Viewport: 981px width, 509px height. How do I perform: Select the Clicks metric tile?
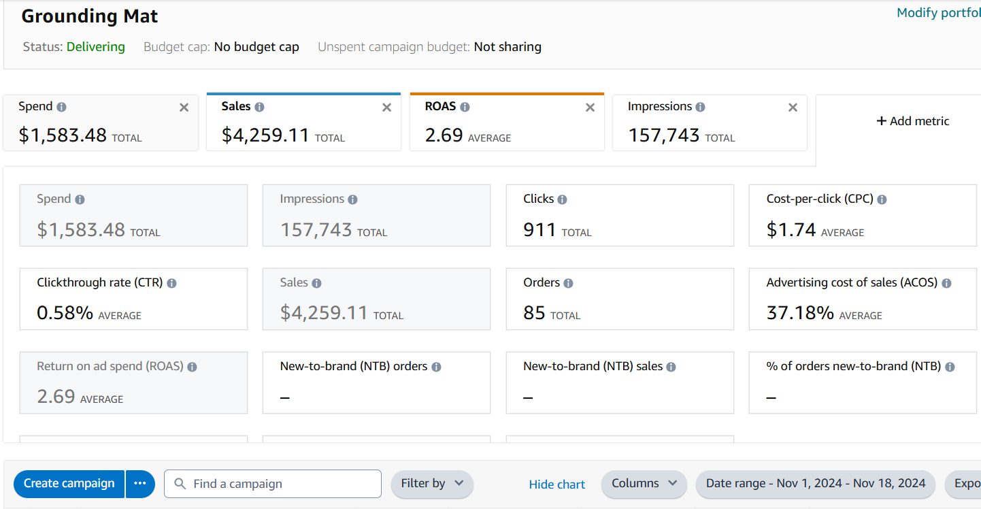coord(620,215)
